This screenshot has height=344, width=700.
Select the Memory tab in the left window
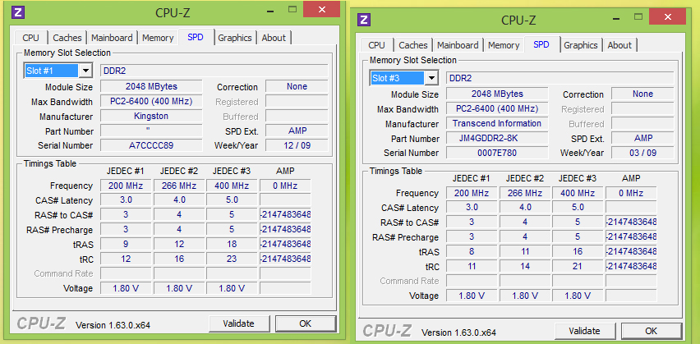(x=158, y=38)
